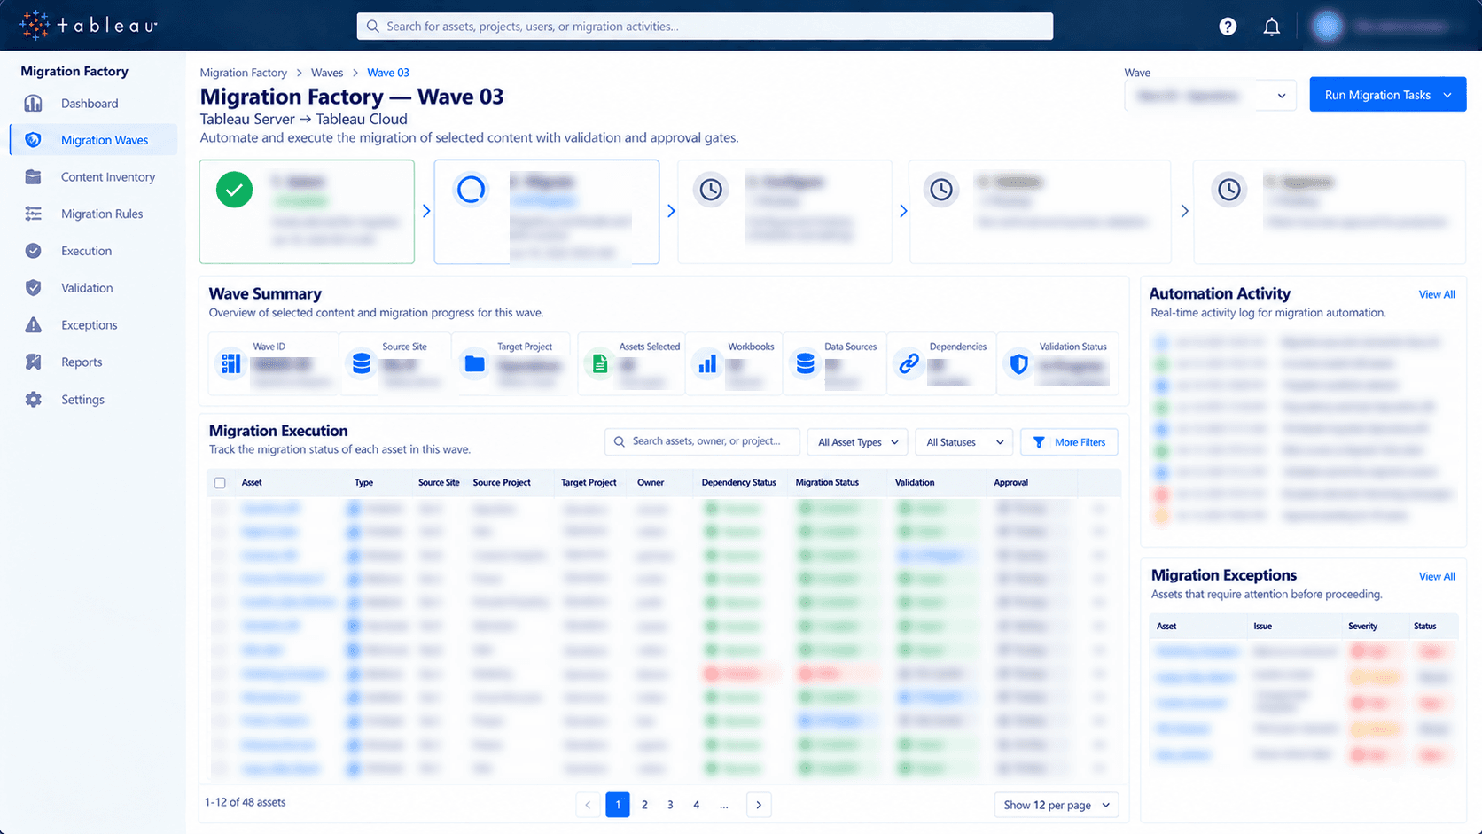The width and height of the screenshot is (1482, 834).
Task: Click the Dashboard sidebar icon
Action: tap(34, 104)
